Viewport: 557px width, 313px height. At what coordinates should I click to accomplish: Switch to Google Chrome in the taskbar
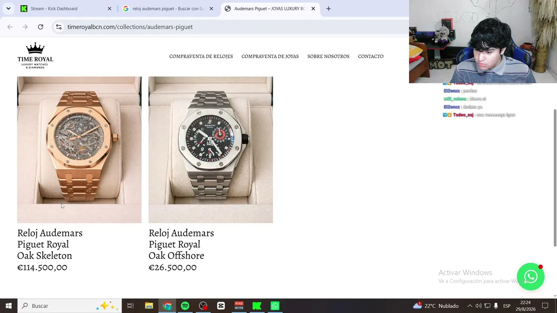pos(167,306)
